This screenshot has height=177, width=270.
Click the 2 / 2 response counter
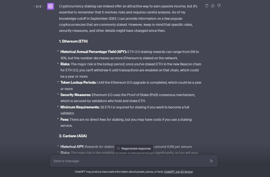pos(38,6)
